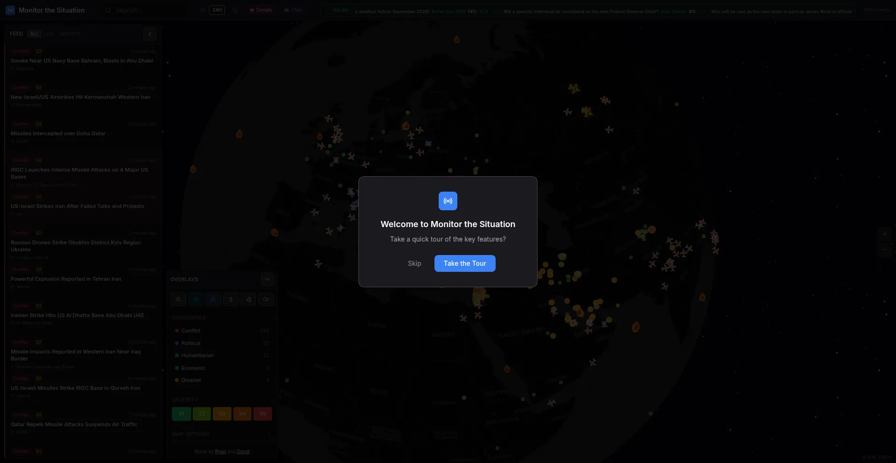Switch feed to the REPORTS tab
The image size is (896, 463).
[x=70, y=34]
